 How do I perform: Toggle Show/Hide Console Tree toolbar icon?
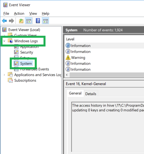pyautogui.click(x=28, y=21)
